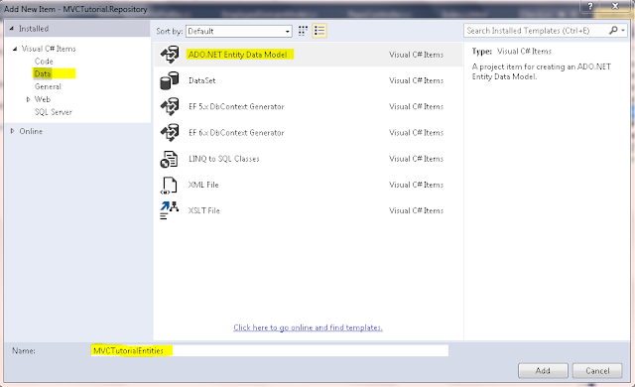
Task: Switch to small icons grid view
Action: coord(303,31)
